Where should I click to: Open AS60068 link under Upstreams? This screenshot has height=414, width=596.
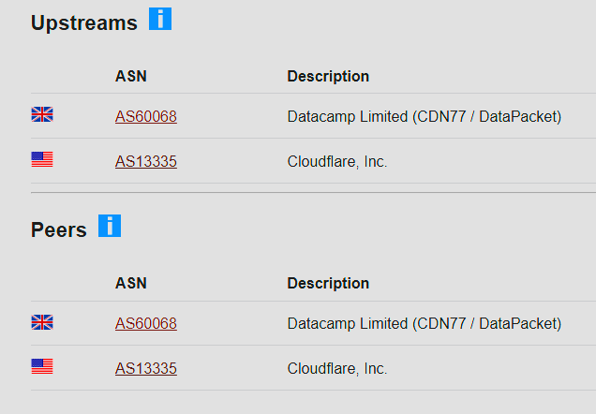[146, 116]
